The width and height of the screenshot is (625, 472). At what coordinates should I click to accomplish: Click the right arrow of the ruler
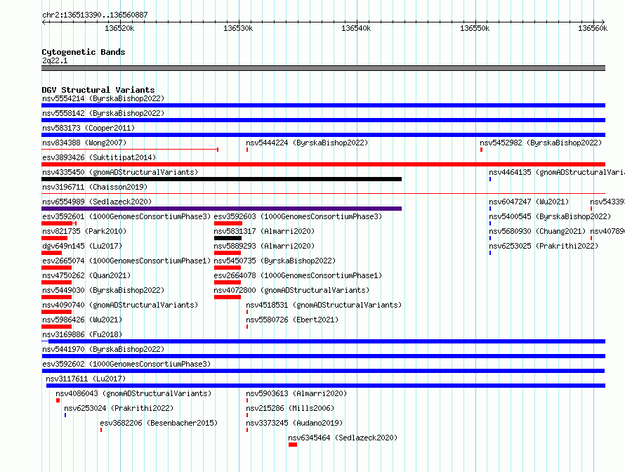point(603,22)
